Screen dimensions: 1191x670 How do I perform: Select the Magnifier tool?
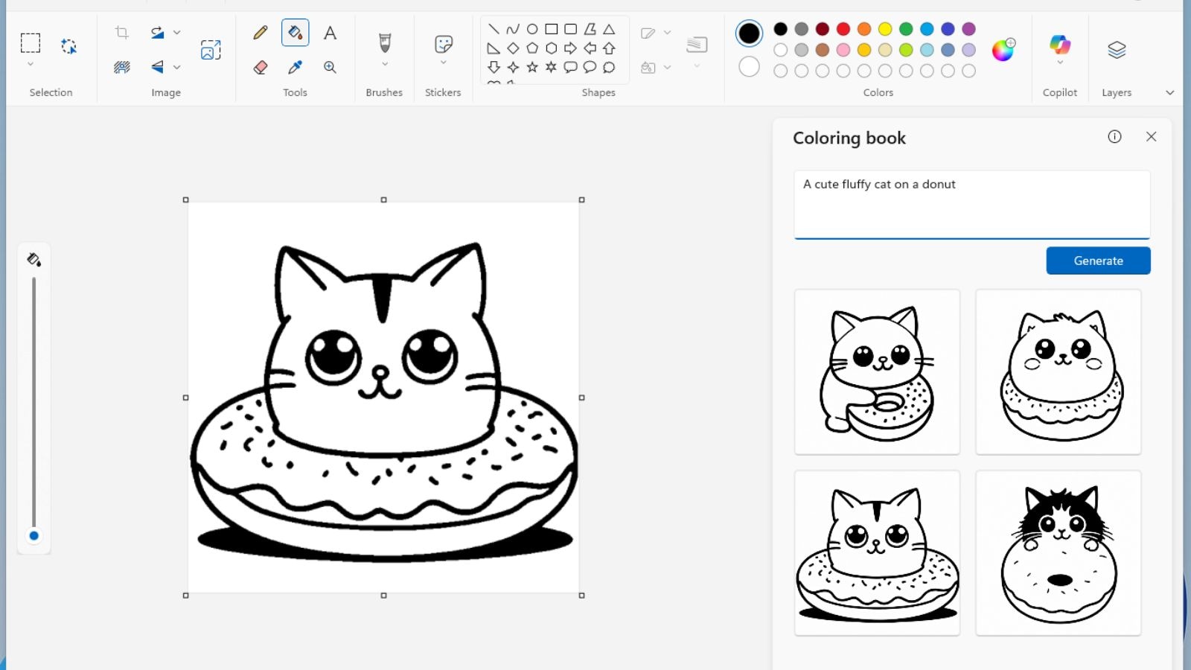click(x=330, y=66)
